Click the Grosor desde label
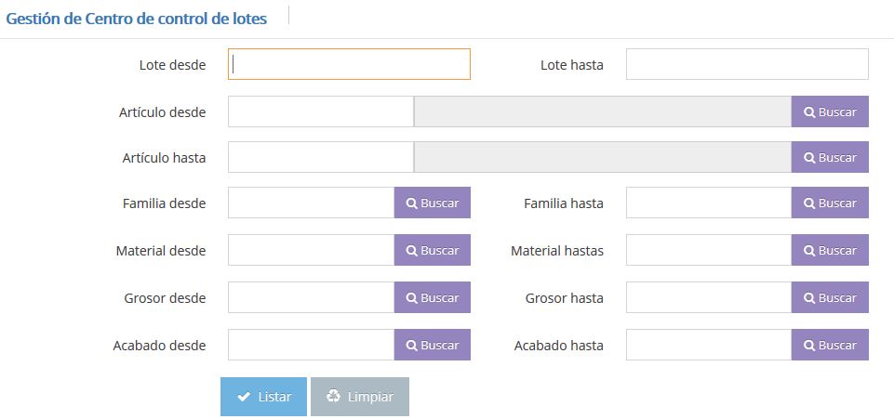894x419 pixels. tap(165, 297)
